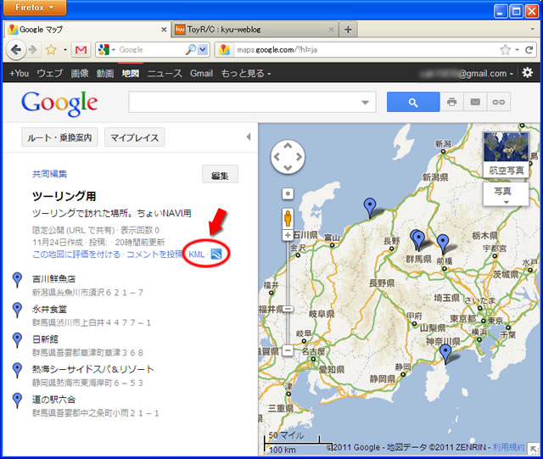
Task: Click marker icon beside 永井食堂
Action: (17, 310)
